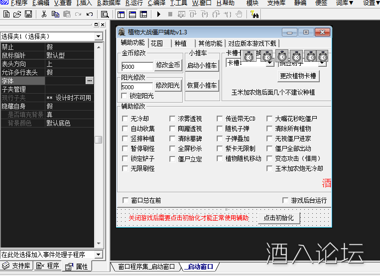Click the Save disk icon in toolbar
Image resolution: width=380 pixels, height=276 pixels.
tap(28, 14)
